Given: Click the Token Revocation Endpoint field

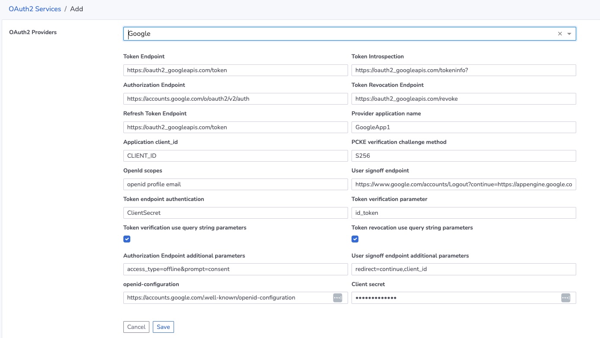Looking at the screenshot, I should click(x=464, y=99).
